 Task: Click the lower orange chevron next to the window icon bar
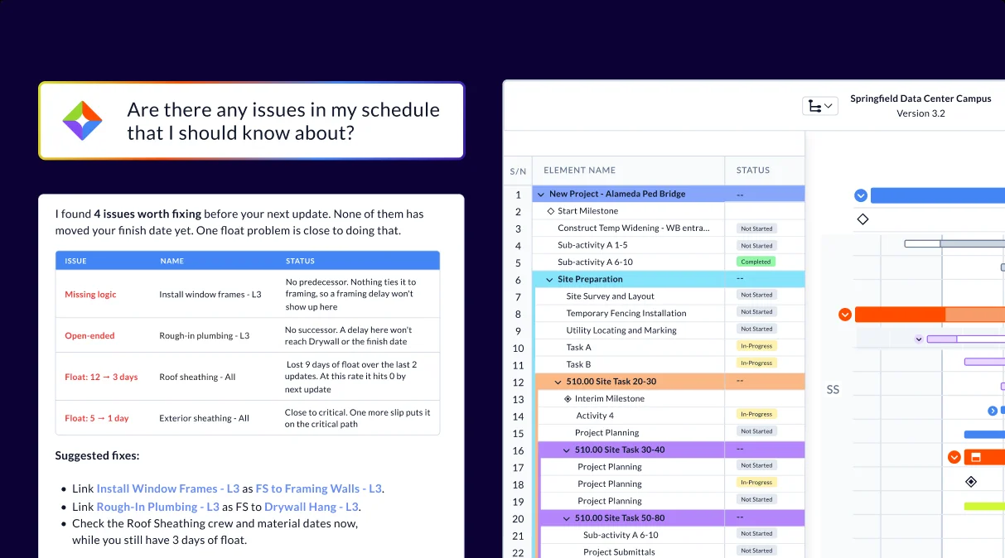(x=954, y=457)
